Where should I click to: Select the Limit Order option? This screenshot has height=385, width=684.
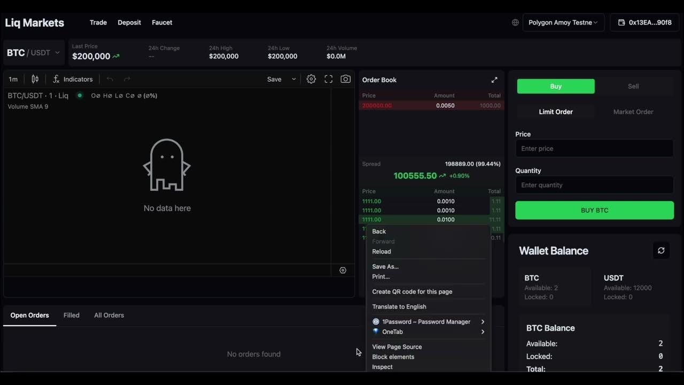[x=556, y=112]
